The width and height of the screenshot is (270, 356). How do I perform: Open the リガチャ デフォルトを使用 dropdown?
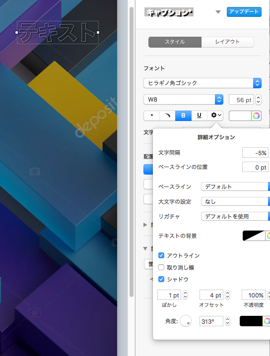[235, 216]
